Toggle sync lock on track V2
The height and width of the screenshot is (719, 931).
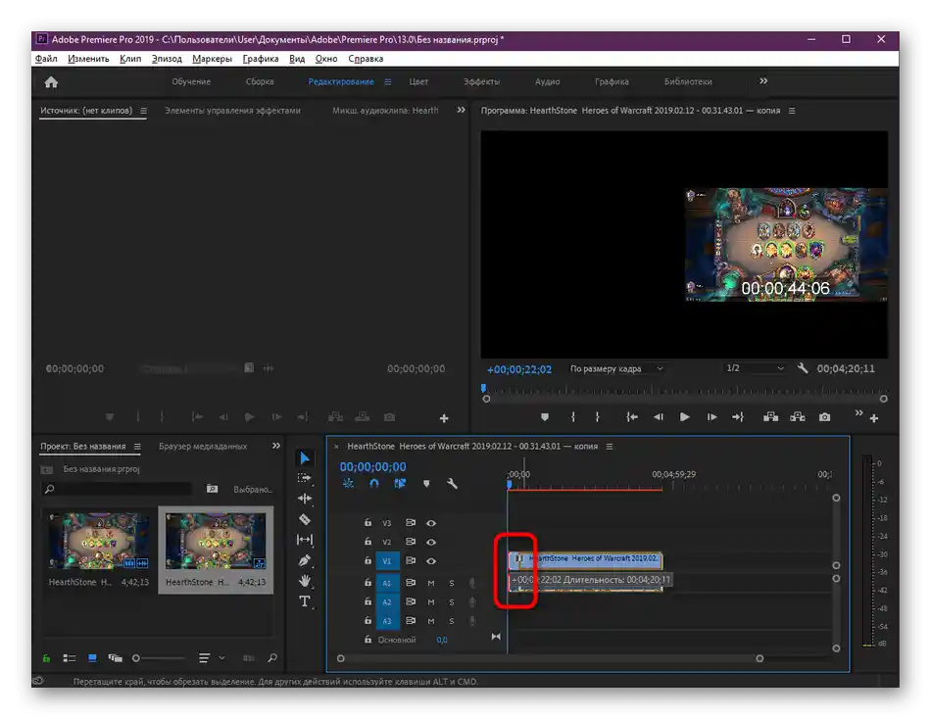point(410,542)
